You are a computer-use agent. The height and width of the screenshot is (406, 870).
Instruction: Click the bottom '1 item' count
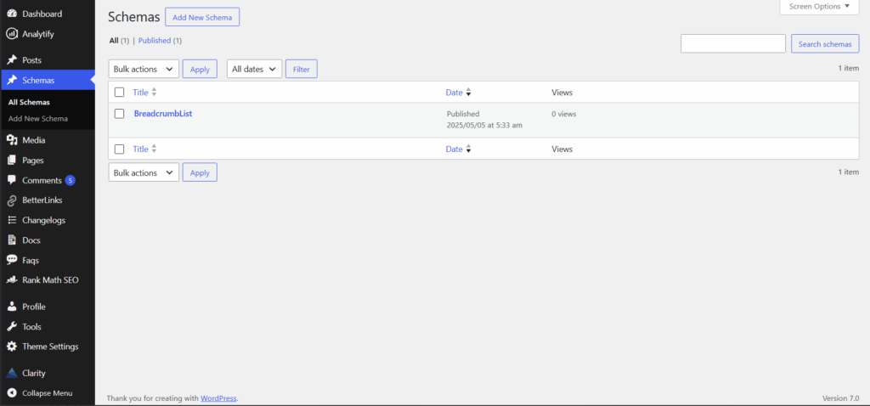(849, 172)
